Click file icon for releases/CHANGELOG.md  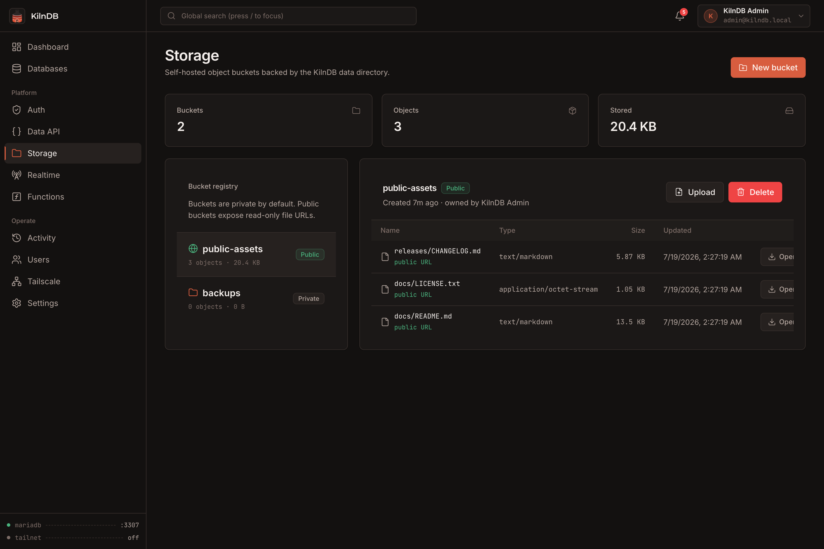coord(385,257)
